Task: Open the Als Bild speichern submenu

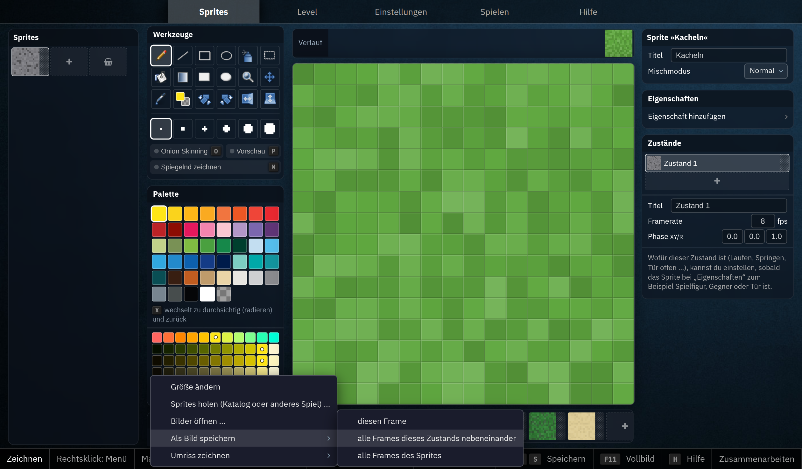Action: (243, 438)
